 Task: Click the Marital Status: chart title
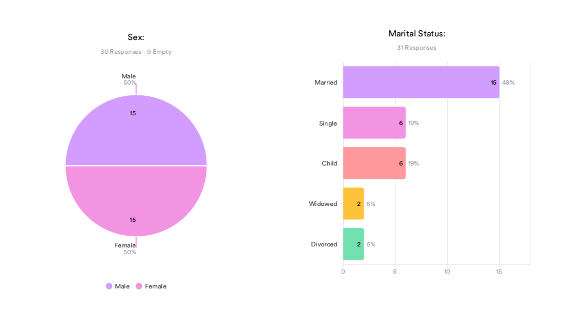(417, 34)
